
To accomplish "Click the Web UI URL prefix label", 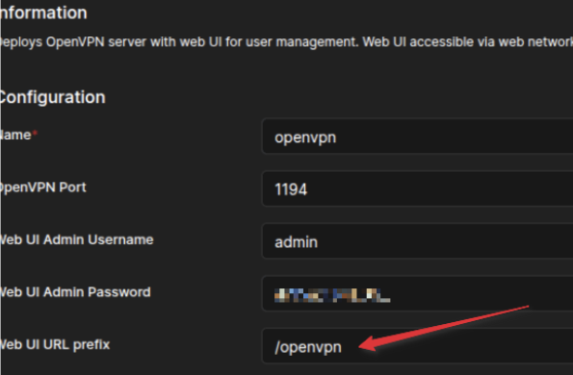I will coord(55,345).
